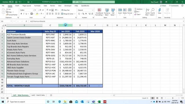Switch to Page Layout tab
The height and width of the screenshot is (104, 185).
coord(27,6)
